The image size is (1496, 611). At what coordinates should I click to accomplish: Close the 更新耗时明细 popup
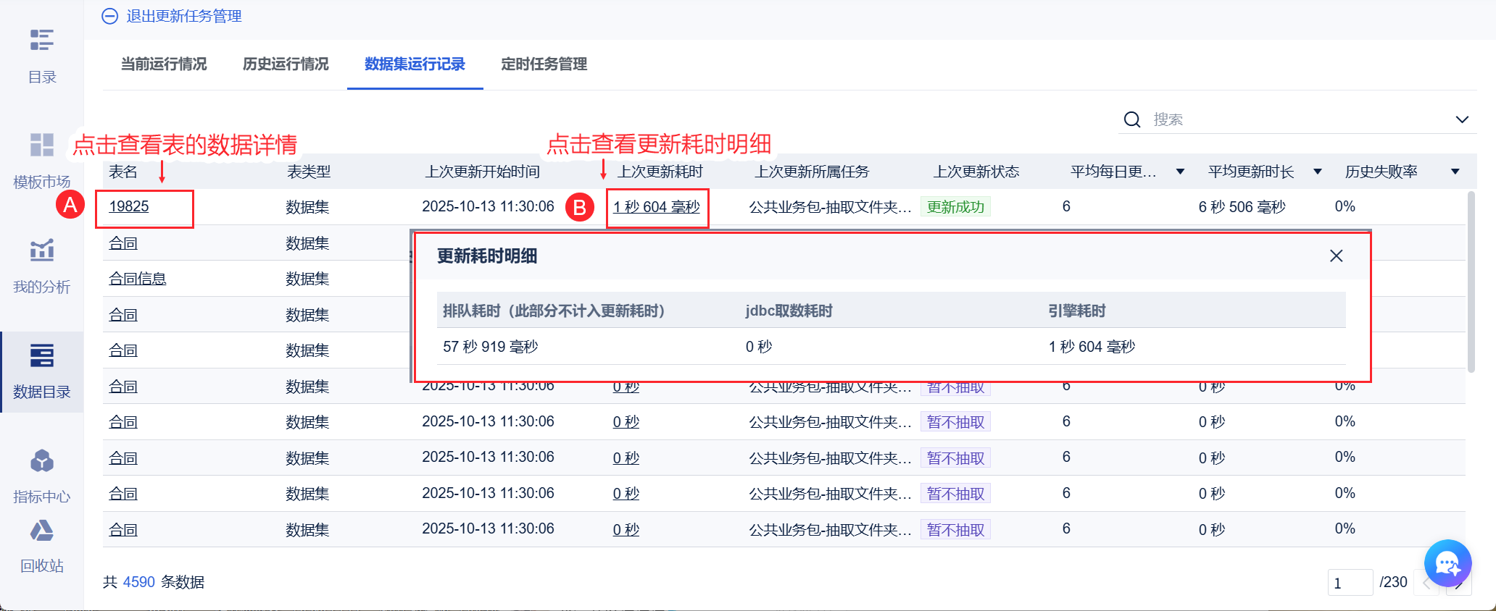pos(1337,256)
